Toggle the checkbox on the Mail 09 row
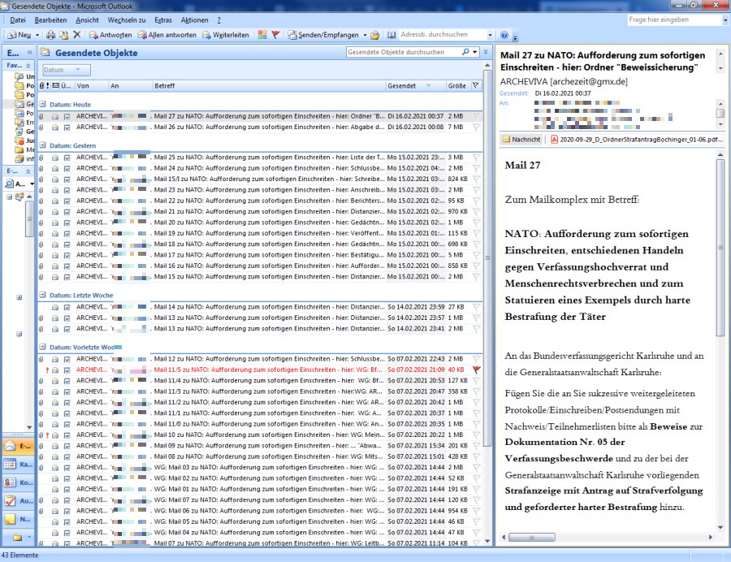This screenshot has height=562, width=731. coord(67,446)
